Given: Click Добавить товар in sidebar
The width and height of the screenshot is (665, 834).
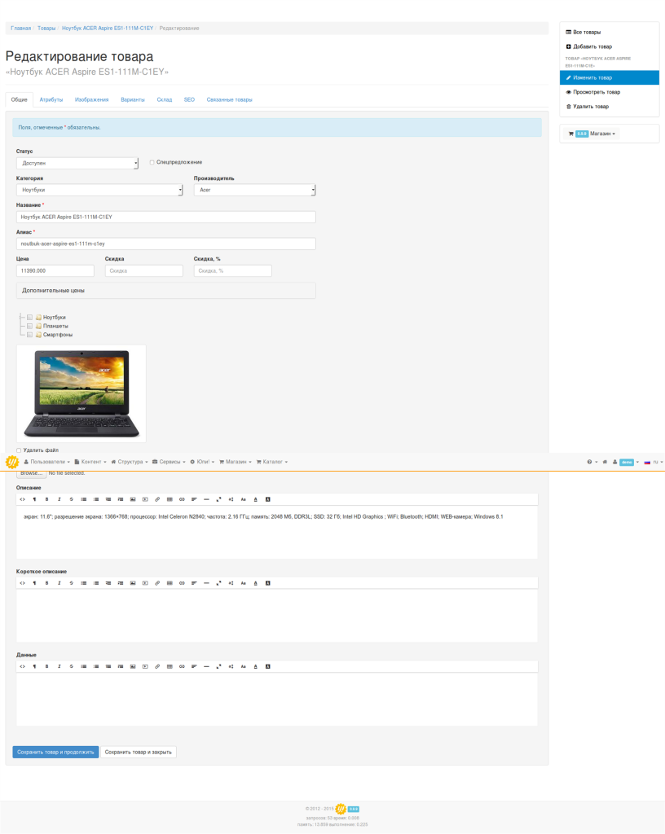Looking at the screenshot, I should click(609, 46).
